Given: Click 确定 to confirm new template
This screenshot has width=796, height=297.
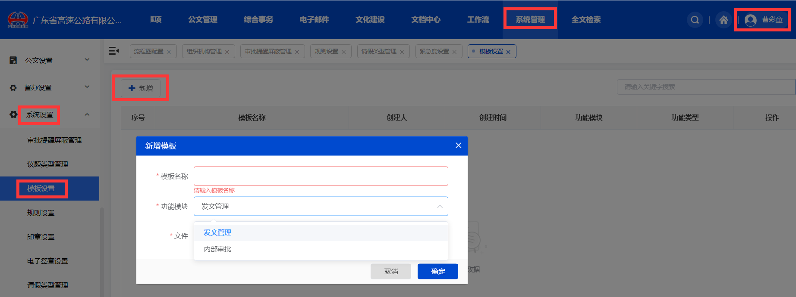Looking at the screenshot, I should coord(438,271).
